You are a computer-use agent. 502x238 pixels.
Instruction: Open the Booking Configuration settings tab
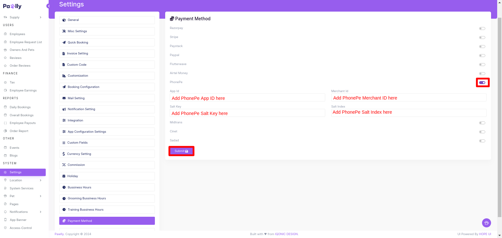pyautogui.click(x=107, y=87)
